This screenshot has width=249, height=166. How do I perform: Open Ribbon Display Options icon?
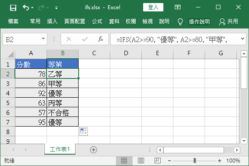(177, 7)
